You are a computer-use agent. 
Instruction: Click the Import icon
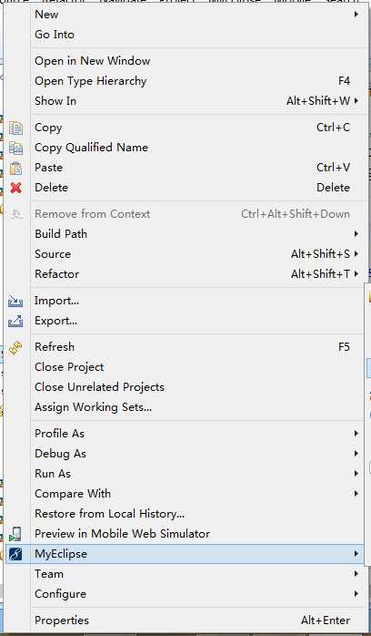tap(15, 301)
